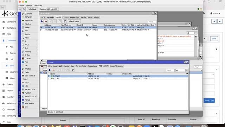Open Firewall address list filter dropdown 'all'

[187, 71]
